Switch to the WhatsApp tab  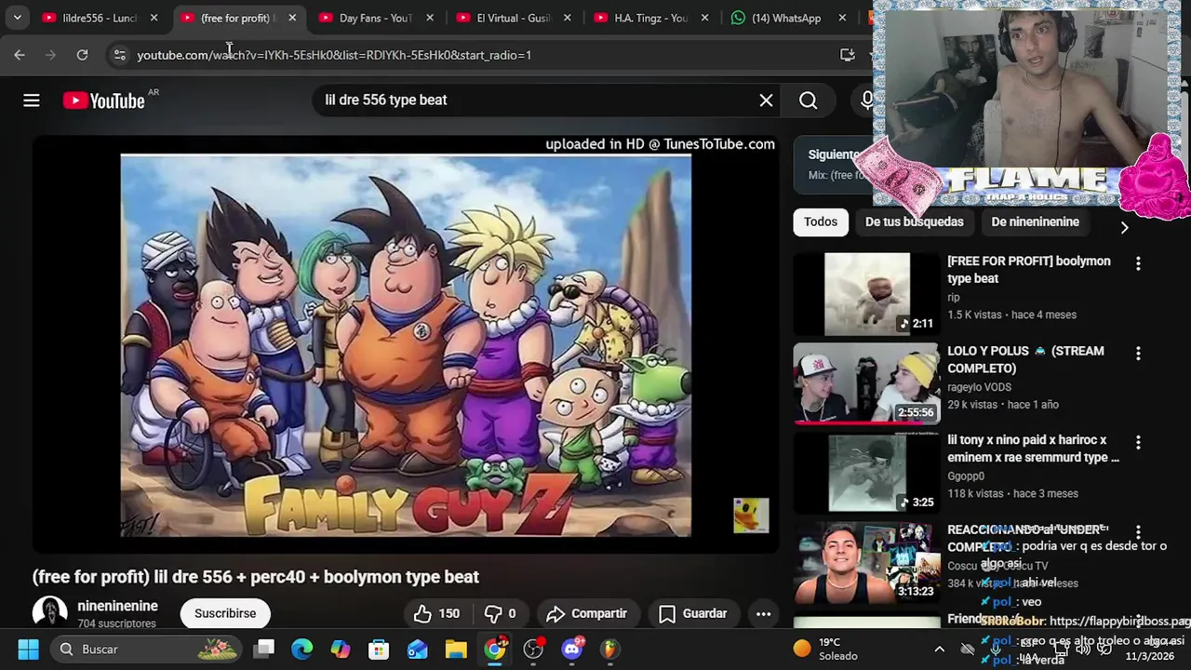point(787,18)
